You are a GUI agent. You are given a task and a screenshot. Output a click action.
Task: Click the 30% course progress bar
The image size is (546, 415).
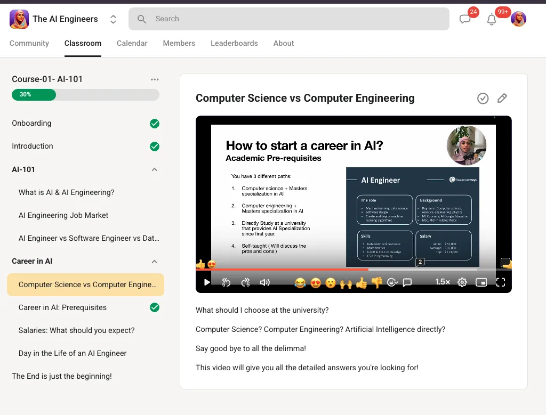(x=86, y=95)
